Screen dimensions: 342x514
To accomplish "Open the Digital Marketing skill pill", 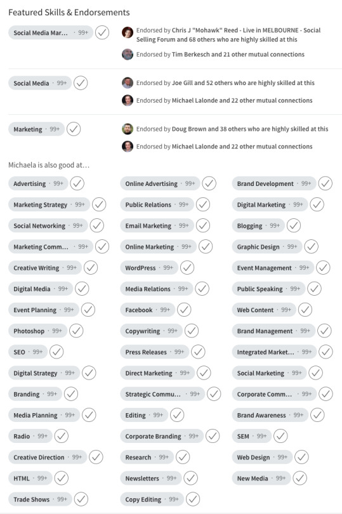I will 270,204.
